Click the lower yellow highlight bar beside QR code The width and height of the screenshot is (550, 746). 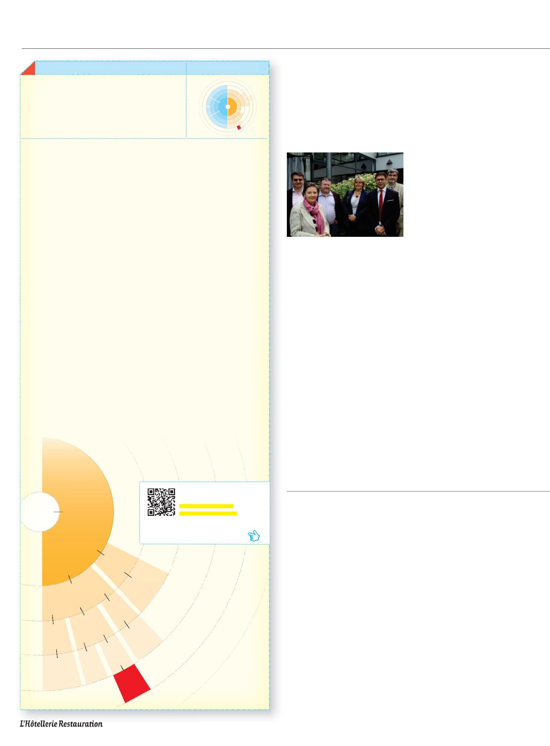tap(208, 513)
